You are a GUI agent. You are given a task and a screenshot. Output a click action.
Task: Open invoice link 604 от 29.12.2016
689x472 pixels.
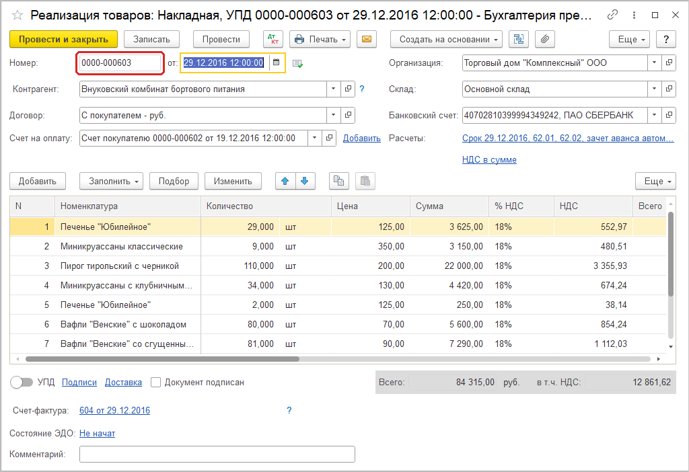point(114,411)
